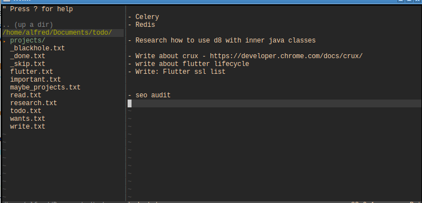The width and height of the screenshot is (422, 203).
Task: Go up a dir via '.. (up a dir)'
Action: tap(28, 25)
